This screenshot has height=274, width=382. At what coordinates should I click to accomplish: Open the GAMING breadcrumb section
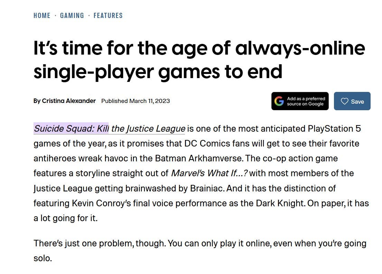[72, 16]
